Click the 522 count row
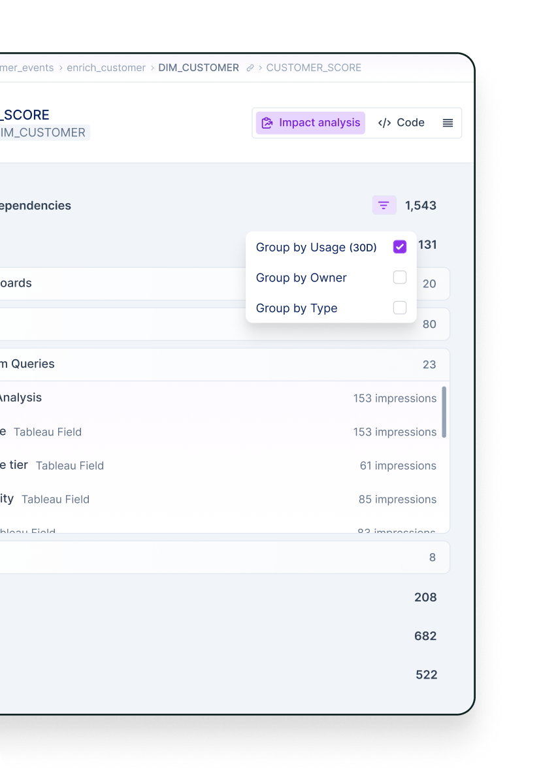Image resolution: width=541 pixels, height=768 pixels. pos(426,675)
